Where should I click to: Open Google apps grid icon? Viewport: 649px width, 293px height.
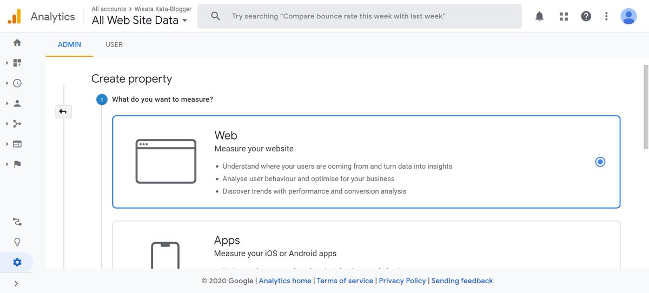tap(564, 16)
